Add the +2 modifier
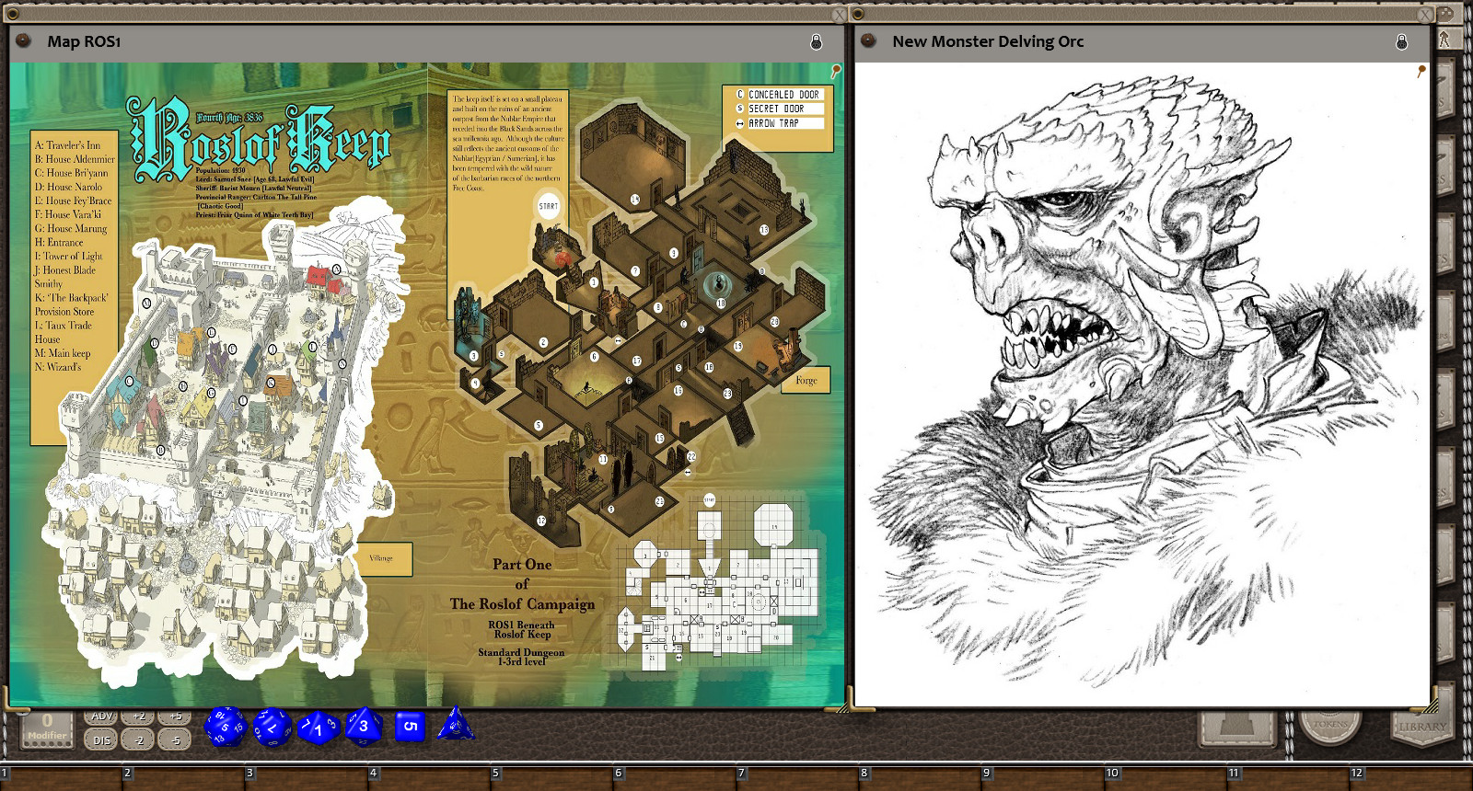The width and height of the screenshot is (1473, 791). click(x=139, y=716)
